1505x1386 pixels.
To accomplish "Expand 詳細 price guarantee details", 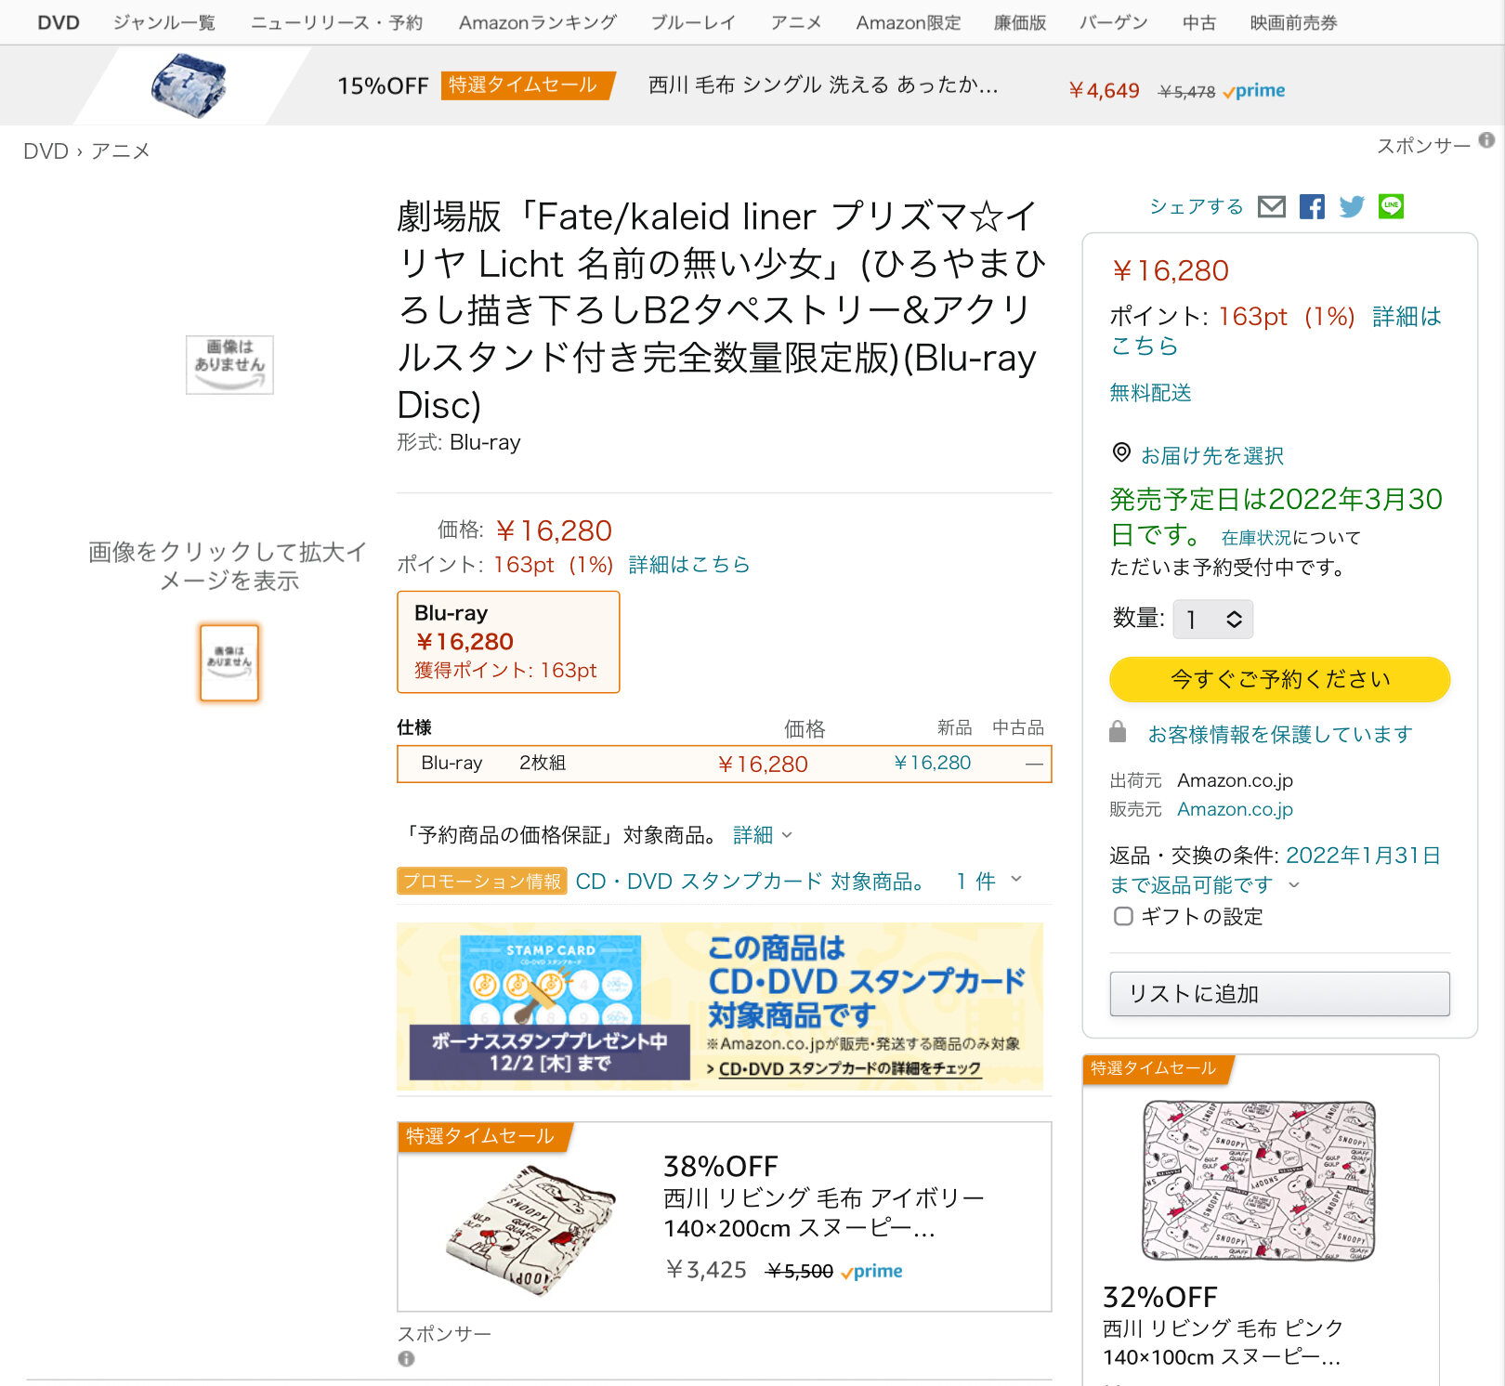I will click(x=763, y=835).
